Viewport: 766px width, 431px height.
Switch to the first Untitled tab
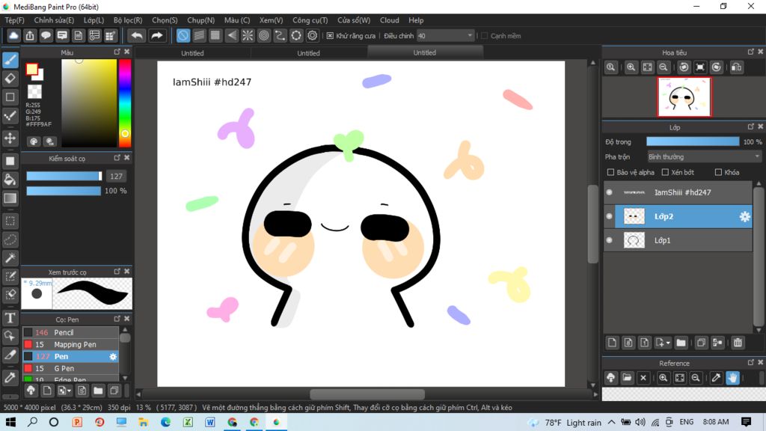[x=192, y=53]
